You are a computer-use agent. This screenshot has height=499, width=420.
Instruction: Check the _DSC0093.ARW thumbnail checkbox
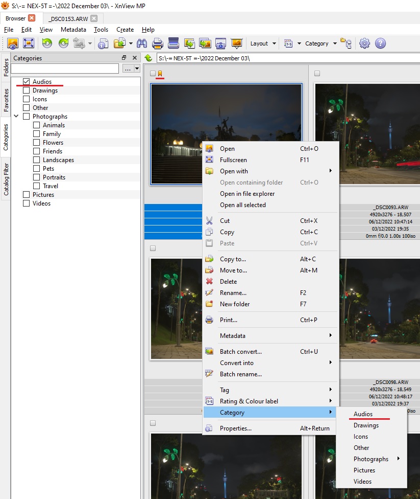pos(317,74)
